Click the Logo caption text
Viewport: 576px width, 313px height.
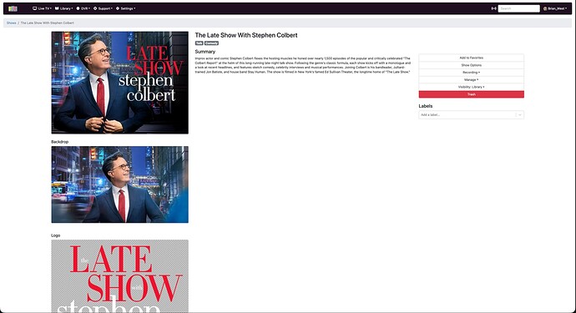55,235
